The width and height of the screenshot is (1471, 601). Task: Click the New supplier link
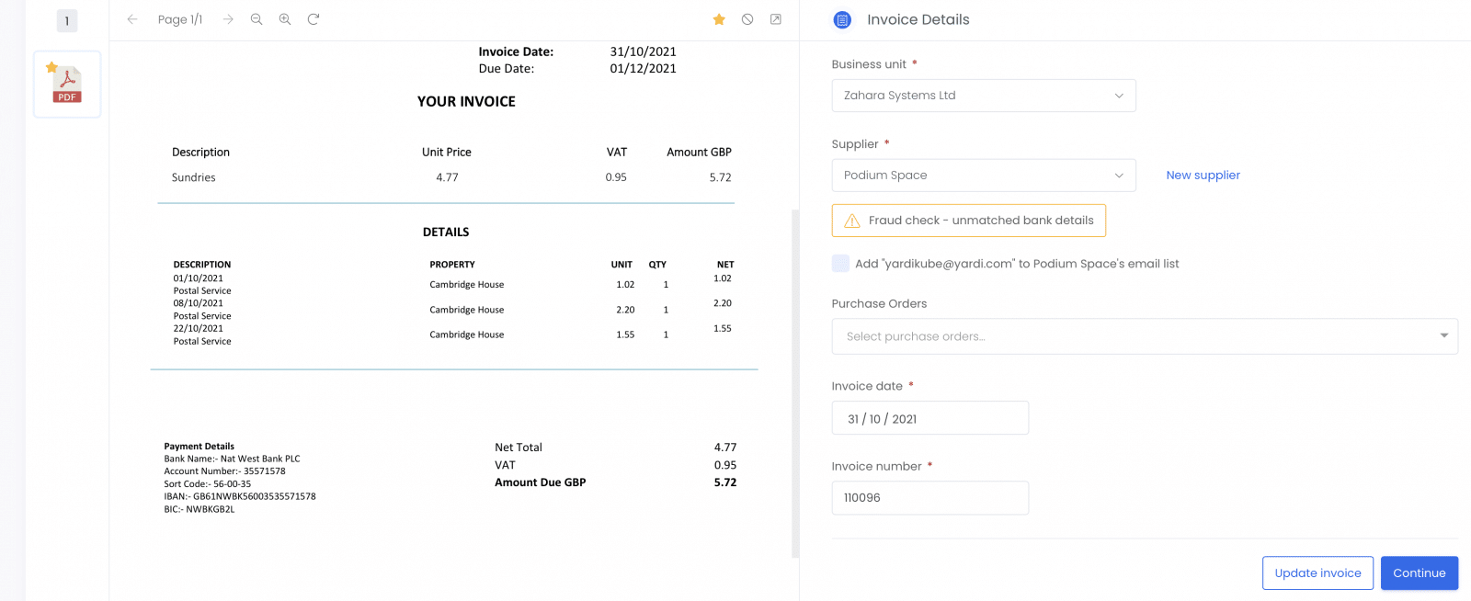point(1203,176)
